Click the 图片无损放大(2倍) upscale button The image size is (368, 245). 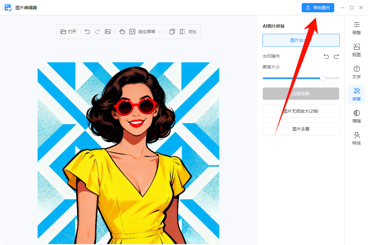(301, 111)
